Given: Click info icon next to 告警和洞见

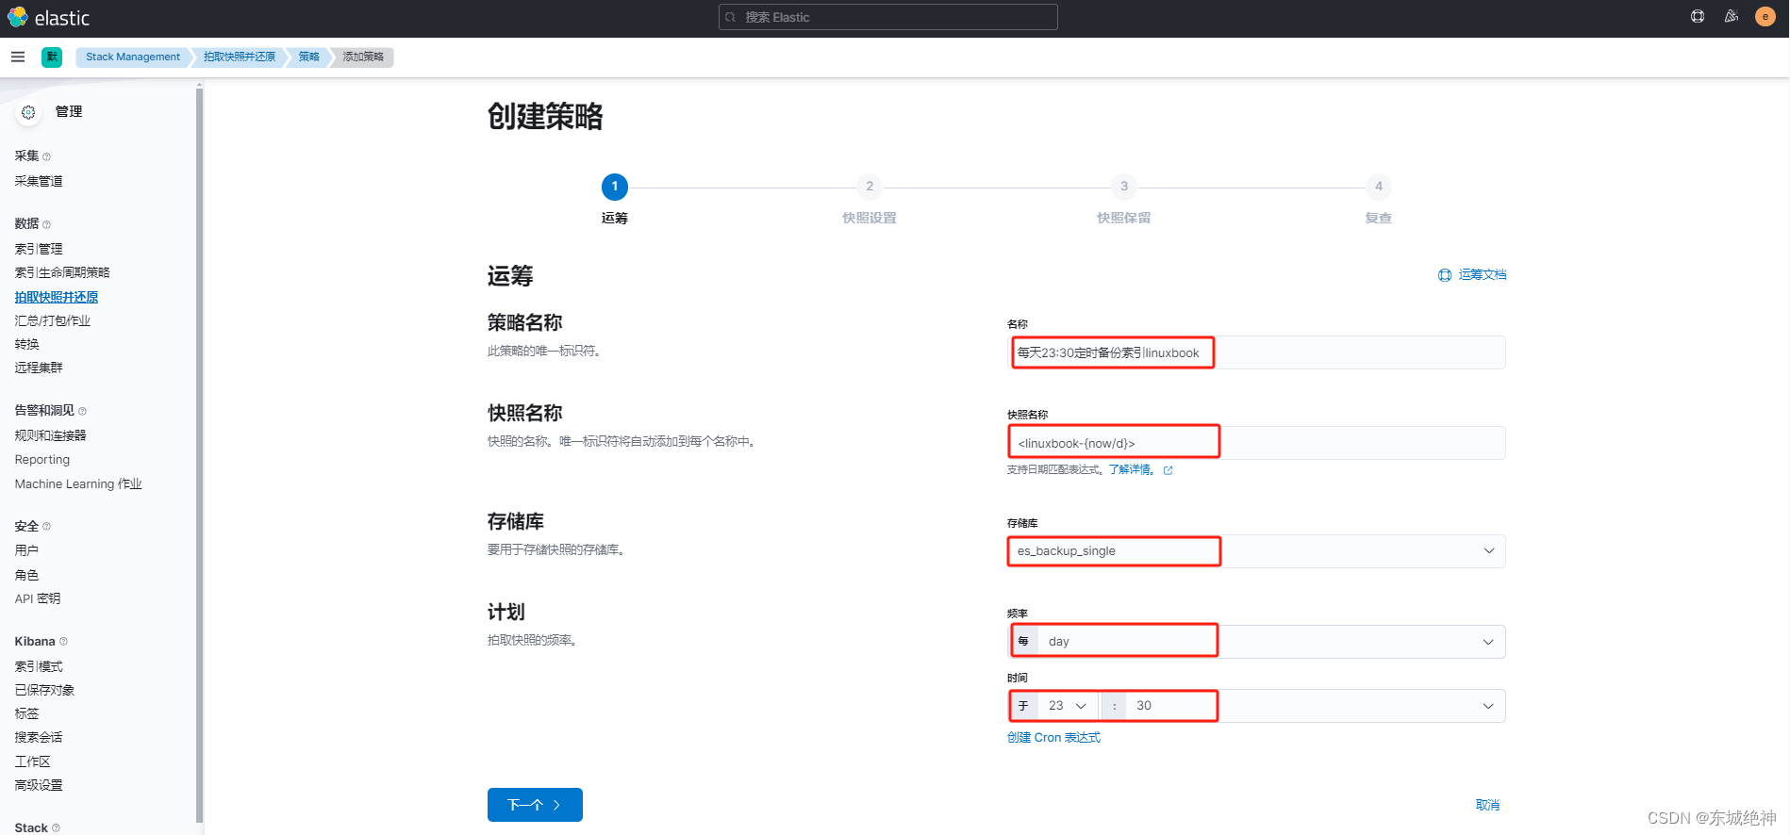Looking at the screenshot, I should (x=82, y=411).
